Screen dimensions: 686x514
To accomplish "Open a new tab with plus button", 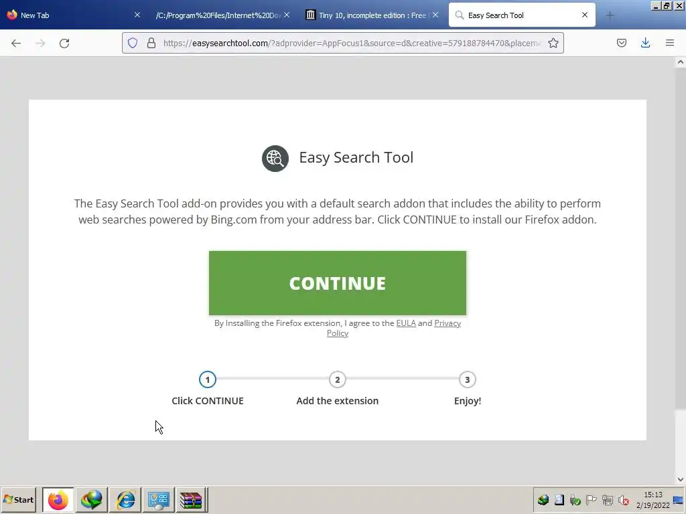I will click(610, 15).
